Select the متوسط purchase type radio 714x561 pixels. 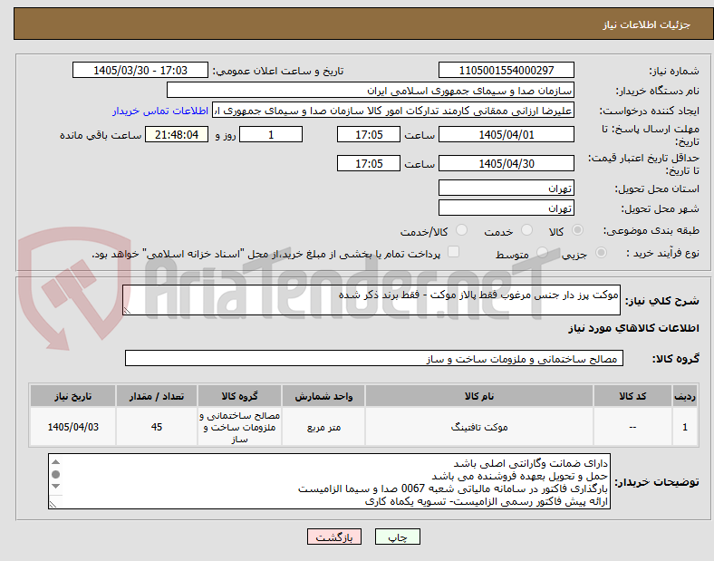click(x=542, y=252)
